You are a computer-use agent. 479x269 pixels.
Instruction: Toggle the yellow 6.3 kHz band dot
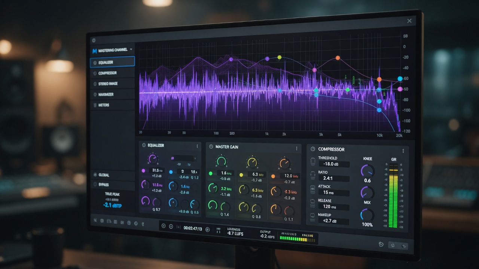tap(241, 174)
